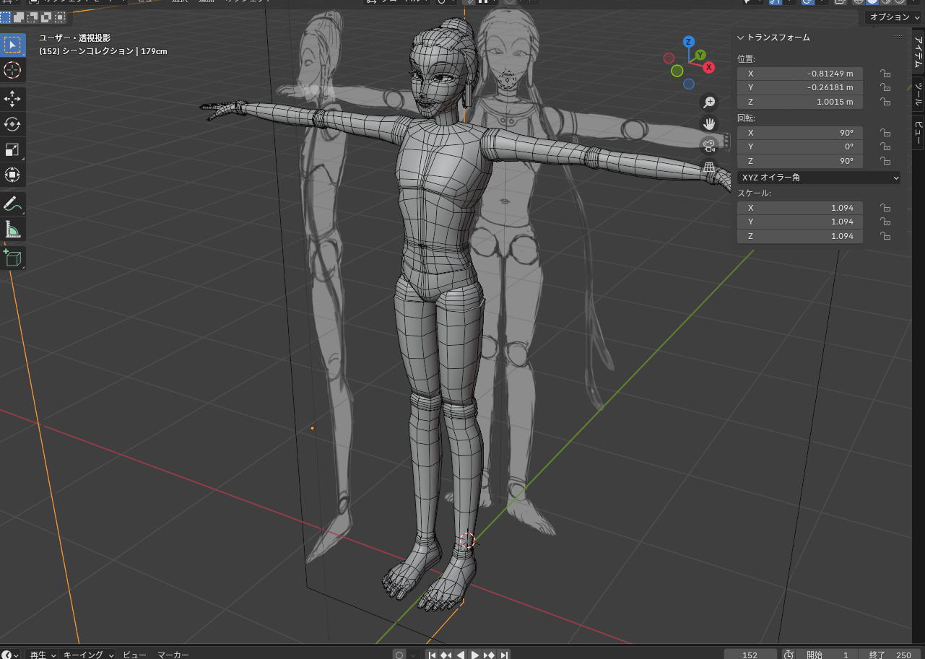Viewport: 925px width, 659px height.
Task: Click the zoom magnifier viewport icon
Action: click(709, 102)
